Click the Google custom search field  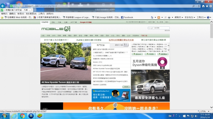pyautogui.click(x=159, y=28)
